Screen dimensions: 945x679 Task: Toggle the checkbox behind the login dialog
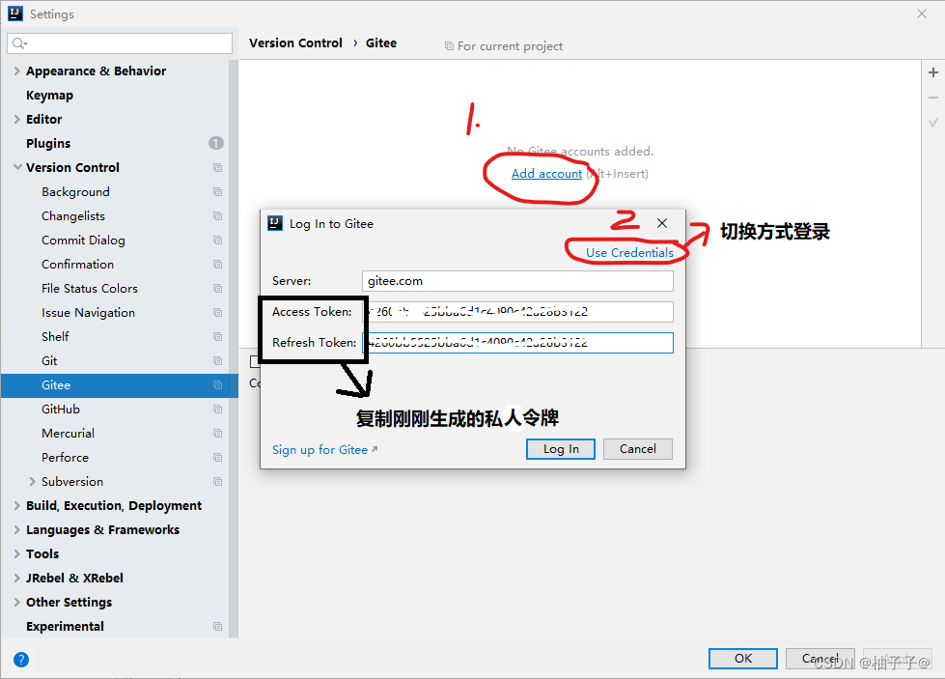click(255, 361)
